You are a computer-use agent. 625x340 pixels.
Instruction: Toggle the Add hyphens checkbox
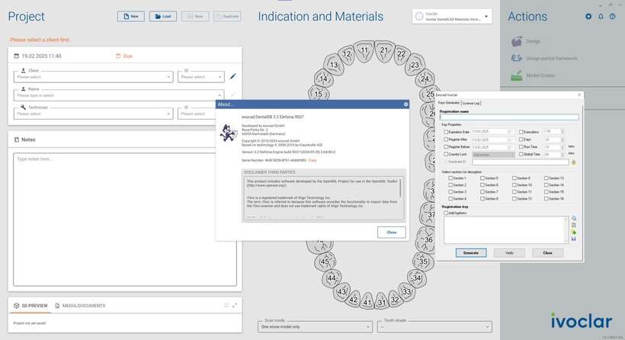[446, 213]
